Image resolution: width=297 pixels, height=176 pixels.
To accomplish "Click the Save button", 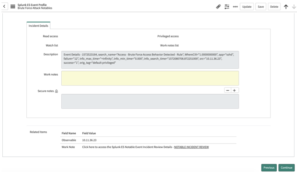I will [261, 6].
